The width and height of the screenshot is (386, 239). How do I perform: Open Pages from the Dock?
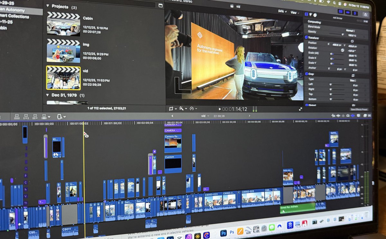240,231
